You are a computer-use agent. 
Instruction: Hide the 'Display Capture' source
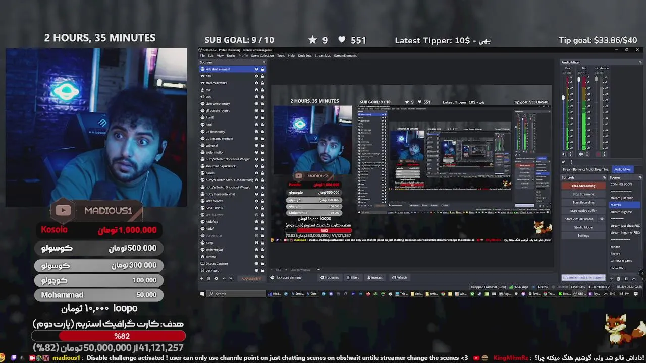click(256, 263)
